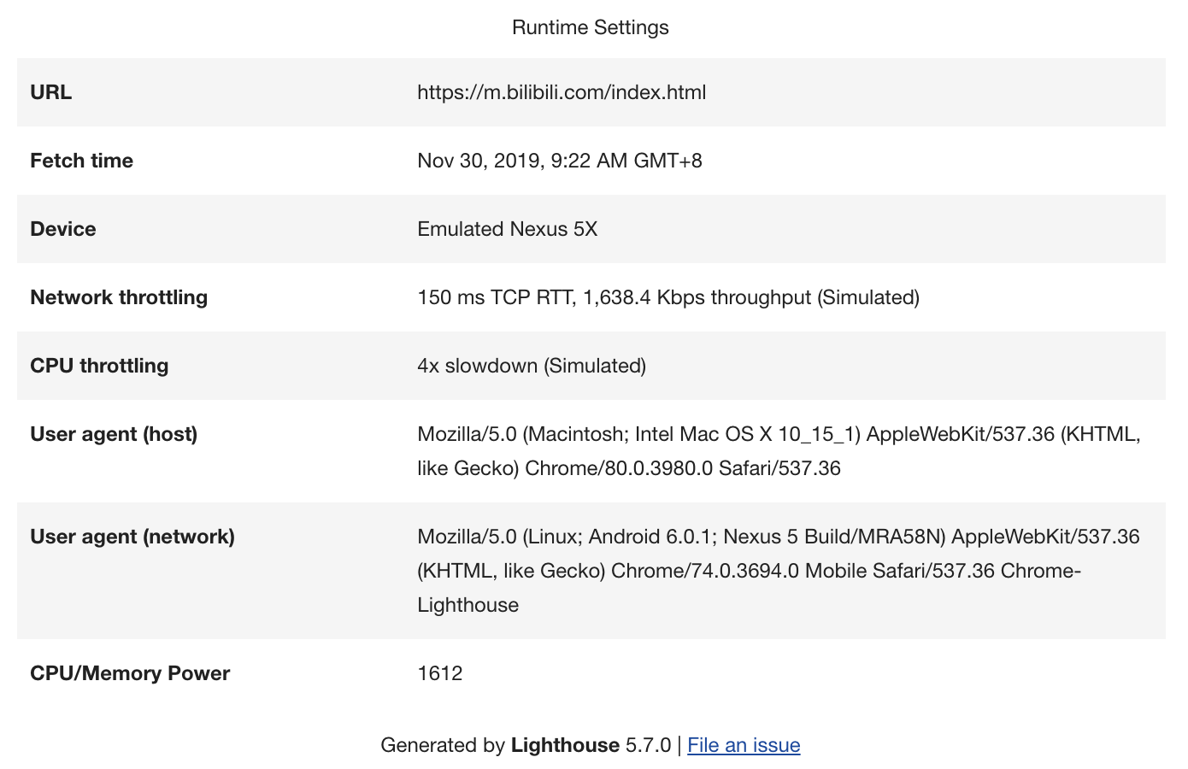1188x769 pixels.
Task: Click the Nov 30, 2019 fetch time value
Action: [559, 161]
